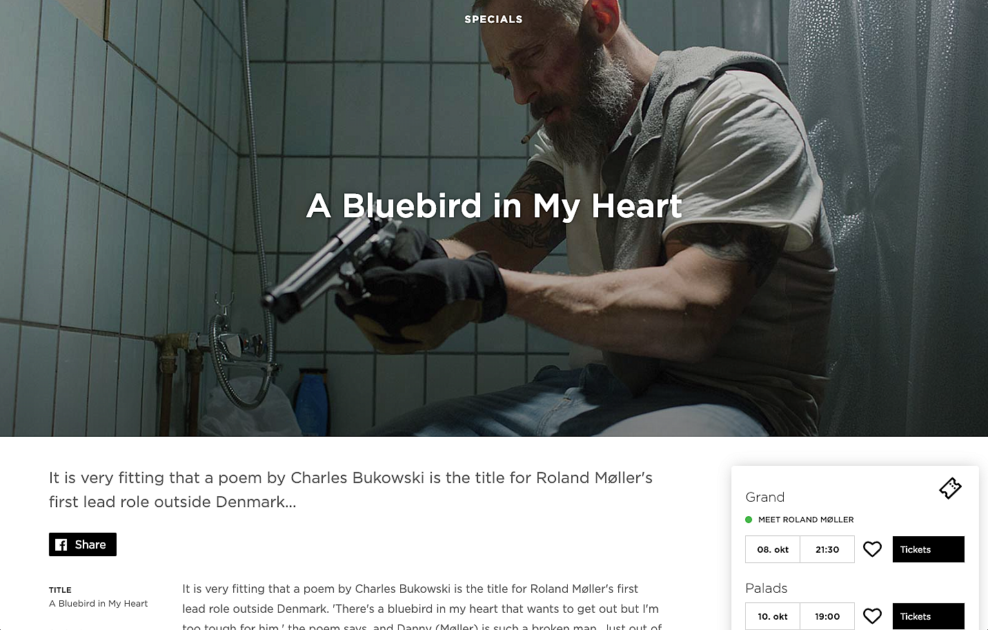This screenshot has height=630, width=988.
Task: Select the 08. okt date cell
Action: [773, 549]
